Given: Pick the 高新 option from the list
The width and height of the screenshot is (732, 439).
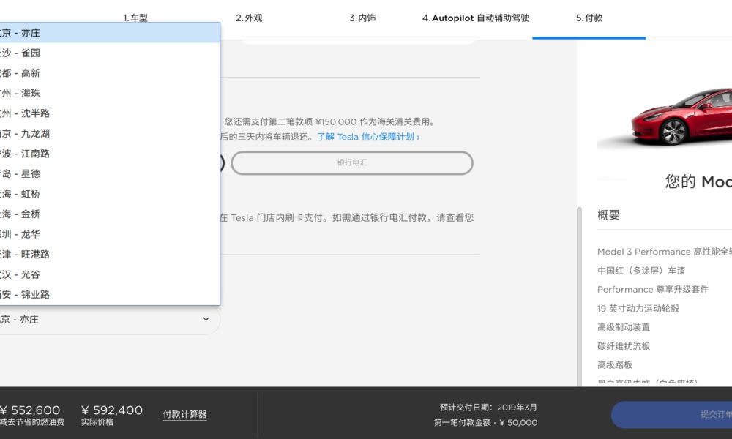Looking at the screenshot, I should click(x=110, y=72).
